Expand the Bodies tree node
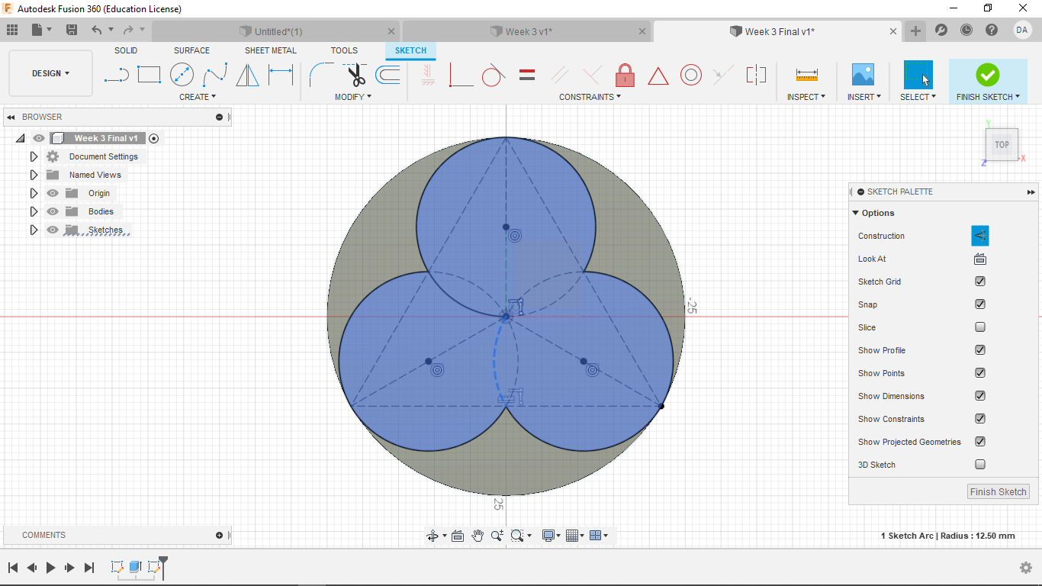1042x586 pixels. point(34,211)
